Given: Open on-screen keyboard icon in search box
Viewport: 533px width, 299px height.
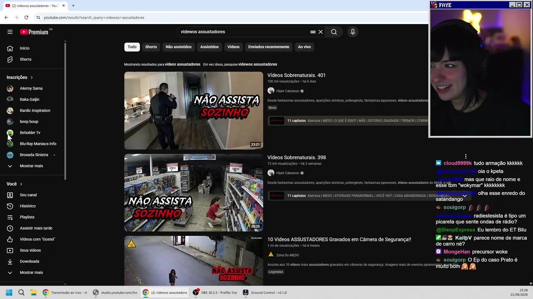Looking at the screenshot, I should coord(313,32).
